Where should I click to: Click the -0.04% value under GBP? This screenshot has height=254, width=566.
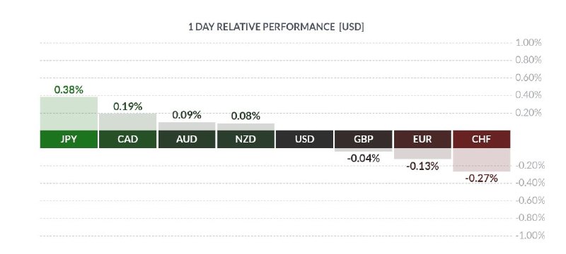click(x=364, y=158)
